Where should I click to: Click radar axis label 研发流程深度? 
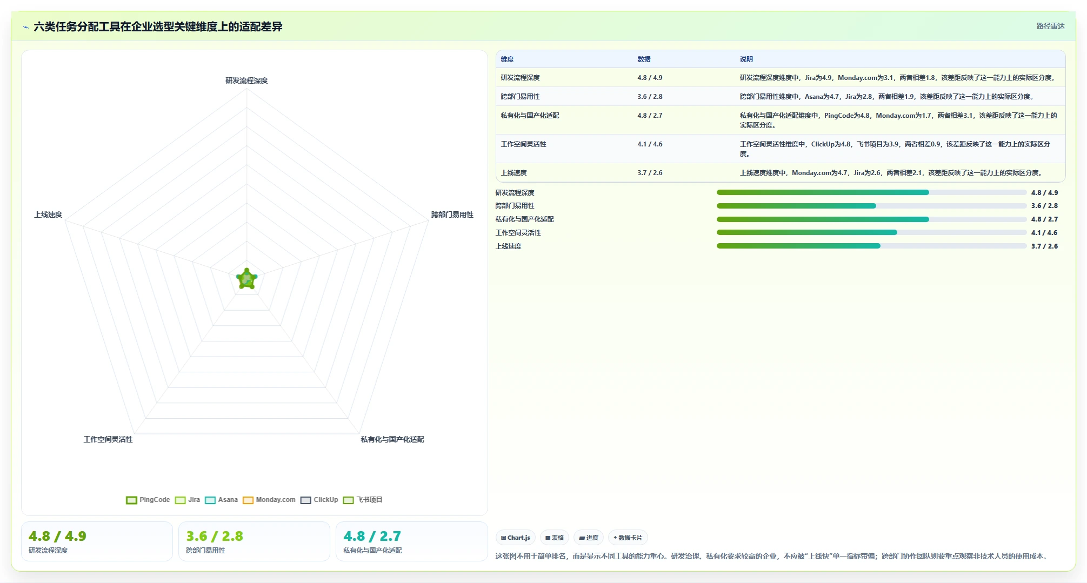pyautogui.click(x=246, y=81)
